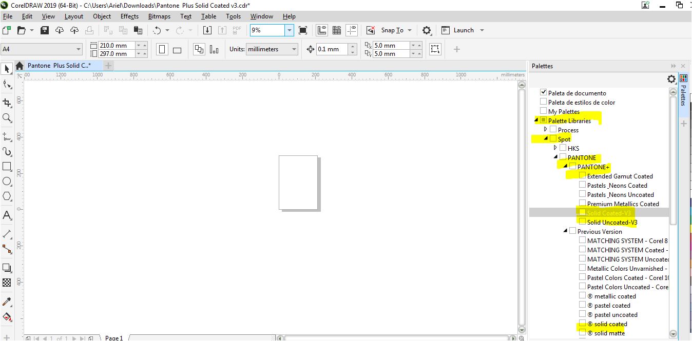The height and width of the screenshot is (341, 692).
Task: Open the Object menu
Action: coord(102,16)
